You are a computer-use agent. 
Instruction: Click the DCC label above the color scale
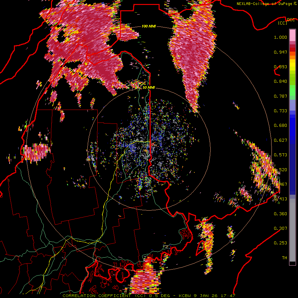tap(291, 20)
